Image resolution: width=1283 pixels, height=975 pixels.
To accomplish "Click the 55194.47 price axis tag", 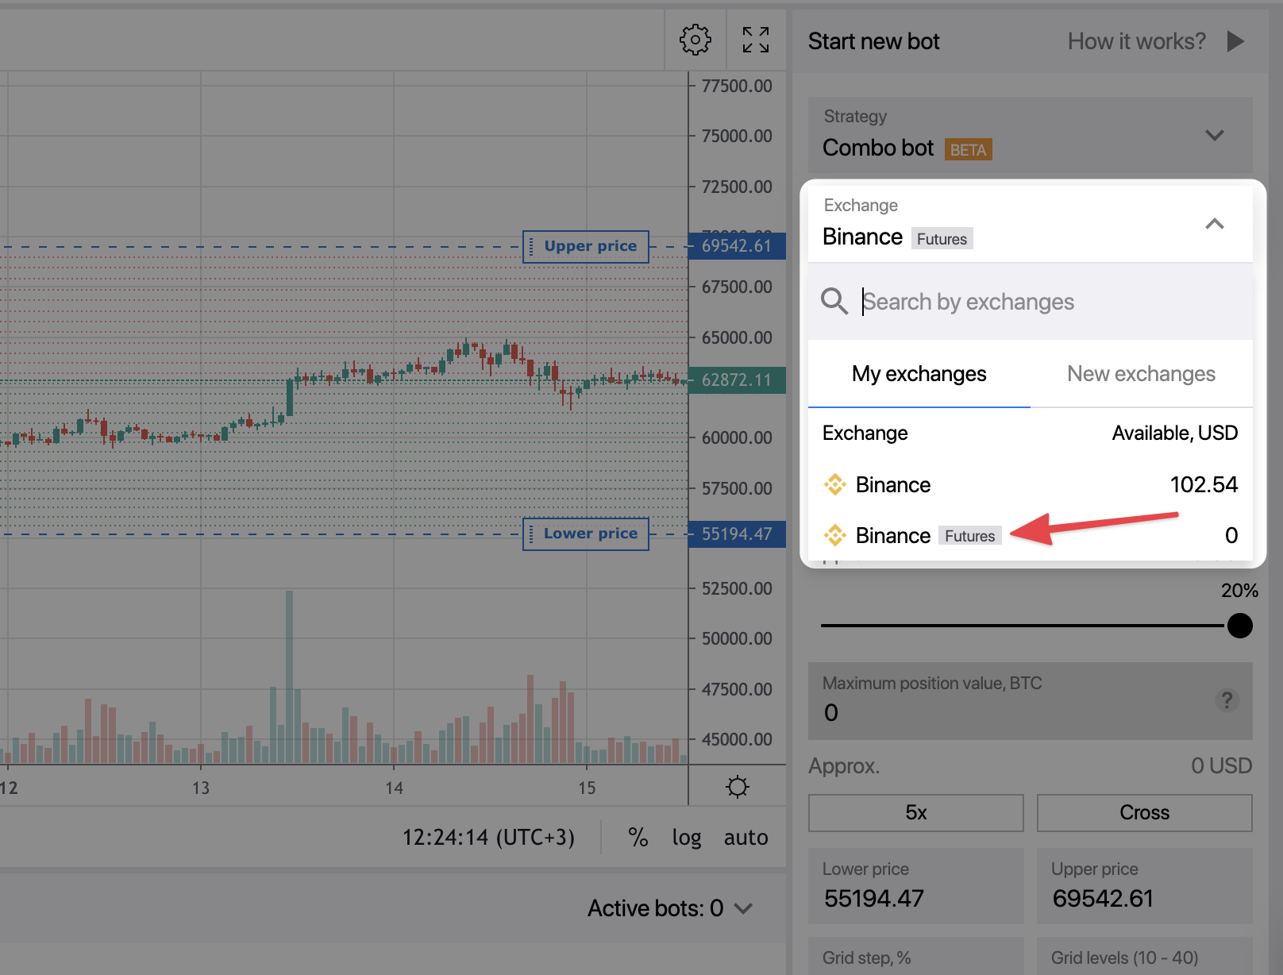I will click(737, 534).
